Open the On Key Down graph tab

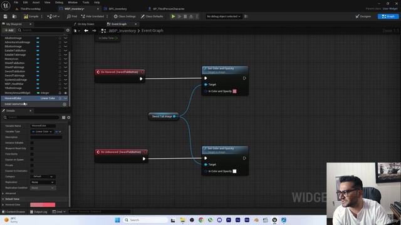(86, 24)
